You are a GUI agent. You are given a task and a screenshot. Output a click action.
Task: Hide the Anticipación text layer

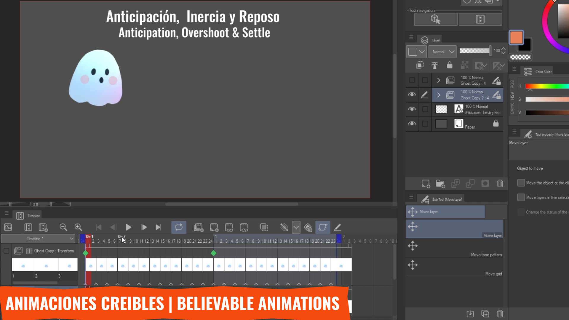tap(412, 109)
